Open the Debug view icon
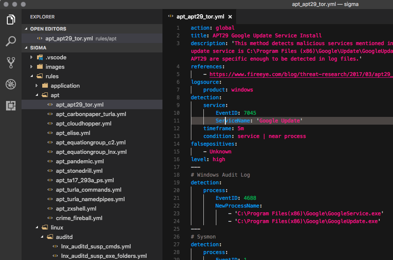Image resolution: width=393 pixels, height=260 pixels. pyautogui.click(x=11, y=84)
